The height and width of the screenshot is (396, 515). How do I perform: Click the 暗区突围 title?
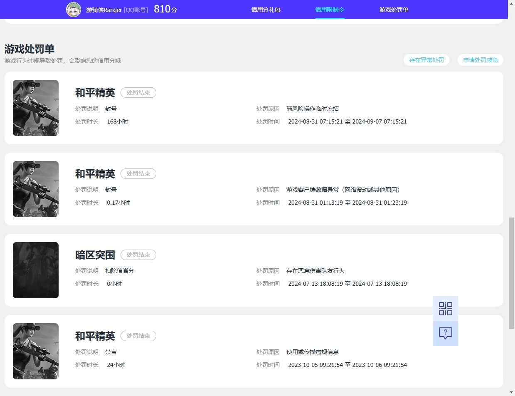tap(95, 255)
